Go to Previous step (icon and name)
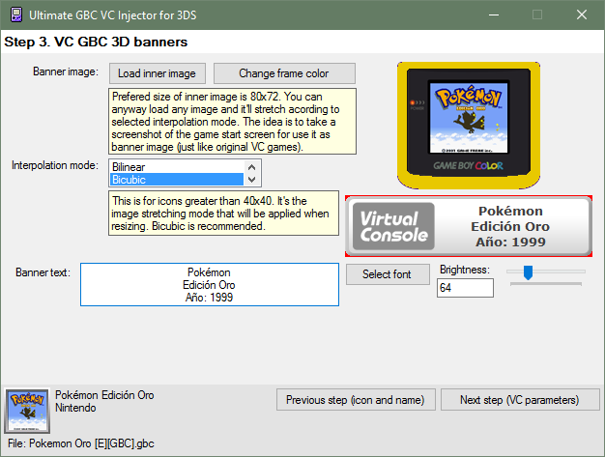This screenshot has height=457, width=605. 356,400
